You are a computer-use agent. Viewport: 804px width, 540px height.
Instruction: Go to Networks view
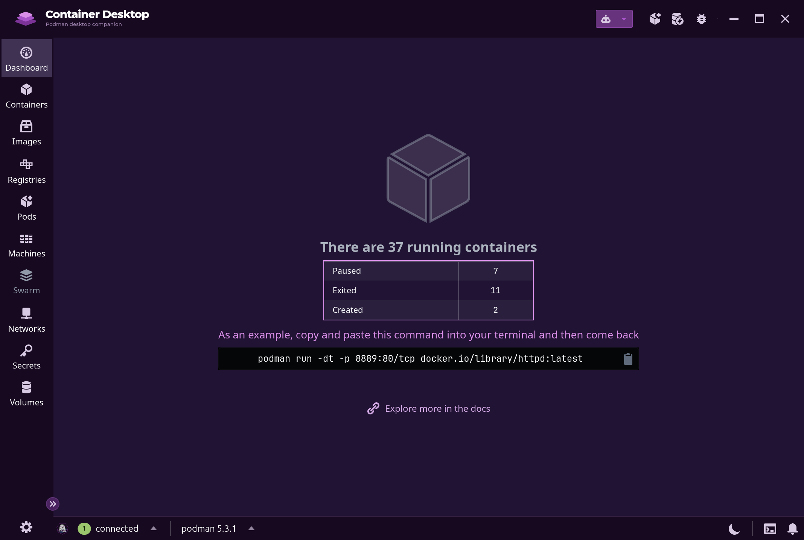tap(27, 319)
